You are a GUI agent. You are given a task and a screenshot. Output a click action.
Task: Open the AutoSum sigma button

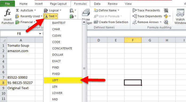pyautogui.click(x=17, y=10)
